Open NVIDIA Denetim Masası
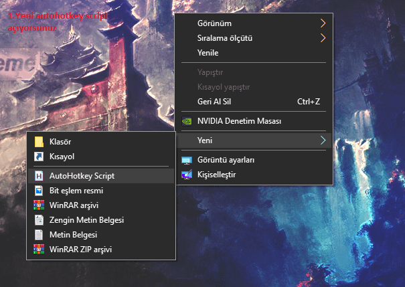This screenshot has height=287, width=405. (254, 121)
